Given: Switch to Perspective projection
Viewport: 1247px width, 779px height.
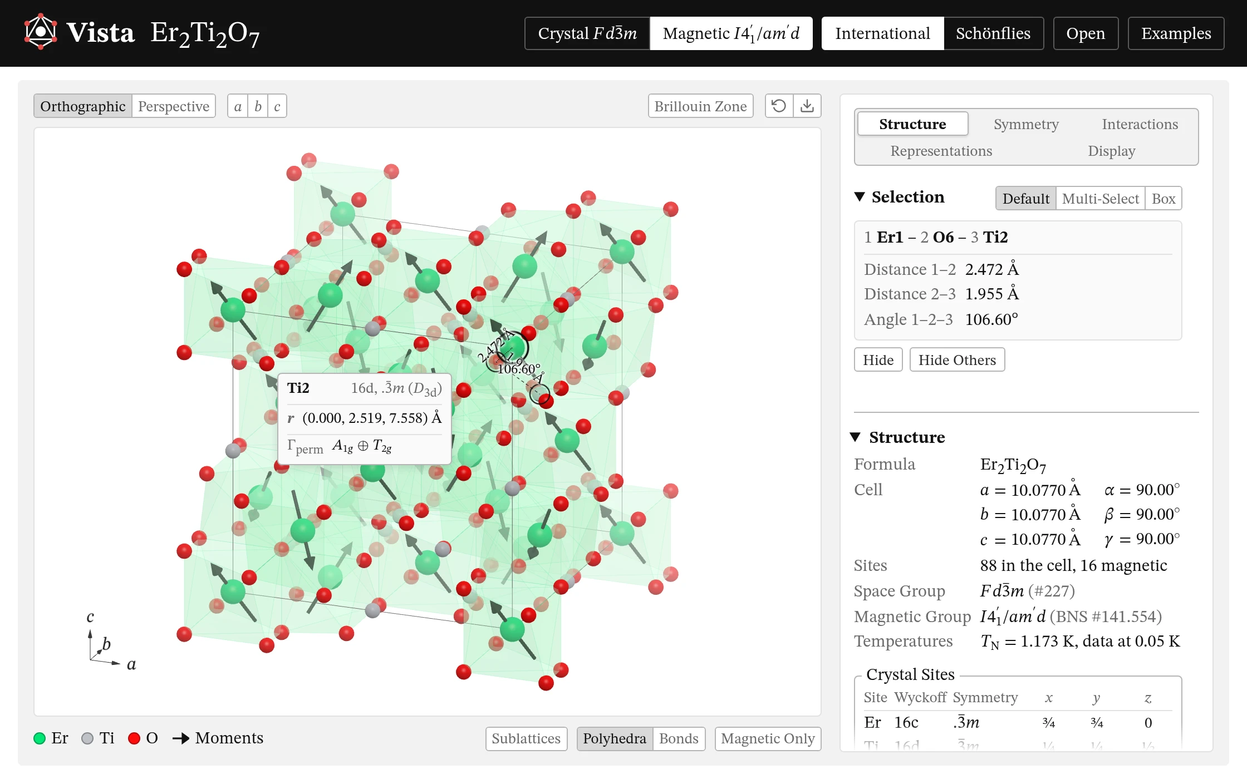Looking at the screenshot, I should (x=174, y=106).
